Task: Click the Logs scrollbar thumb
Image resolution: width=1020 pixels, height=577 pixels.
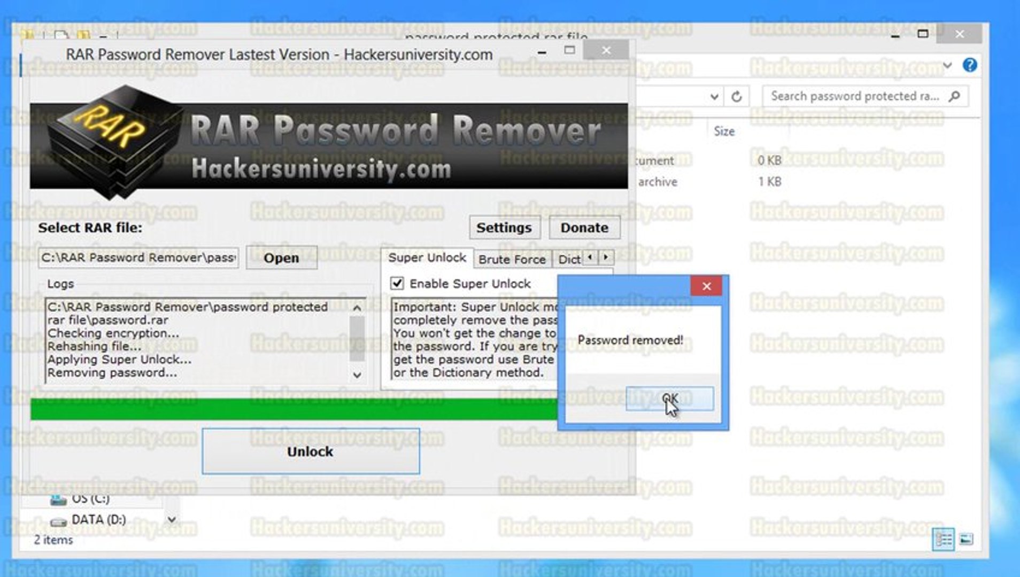Action: [357, 338]
